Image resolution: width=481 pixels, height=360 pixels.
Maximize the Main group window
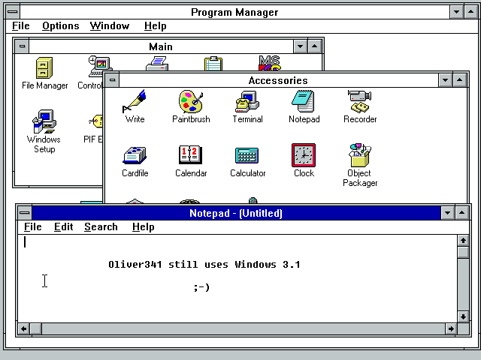tap(314, 46)
